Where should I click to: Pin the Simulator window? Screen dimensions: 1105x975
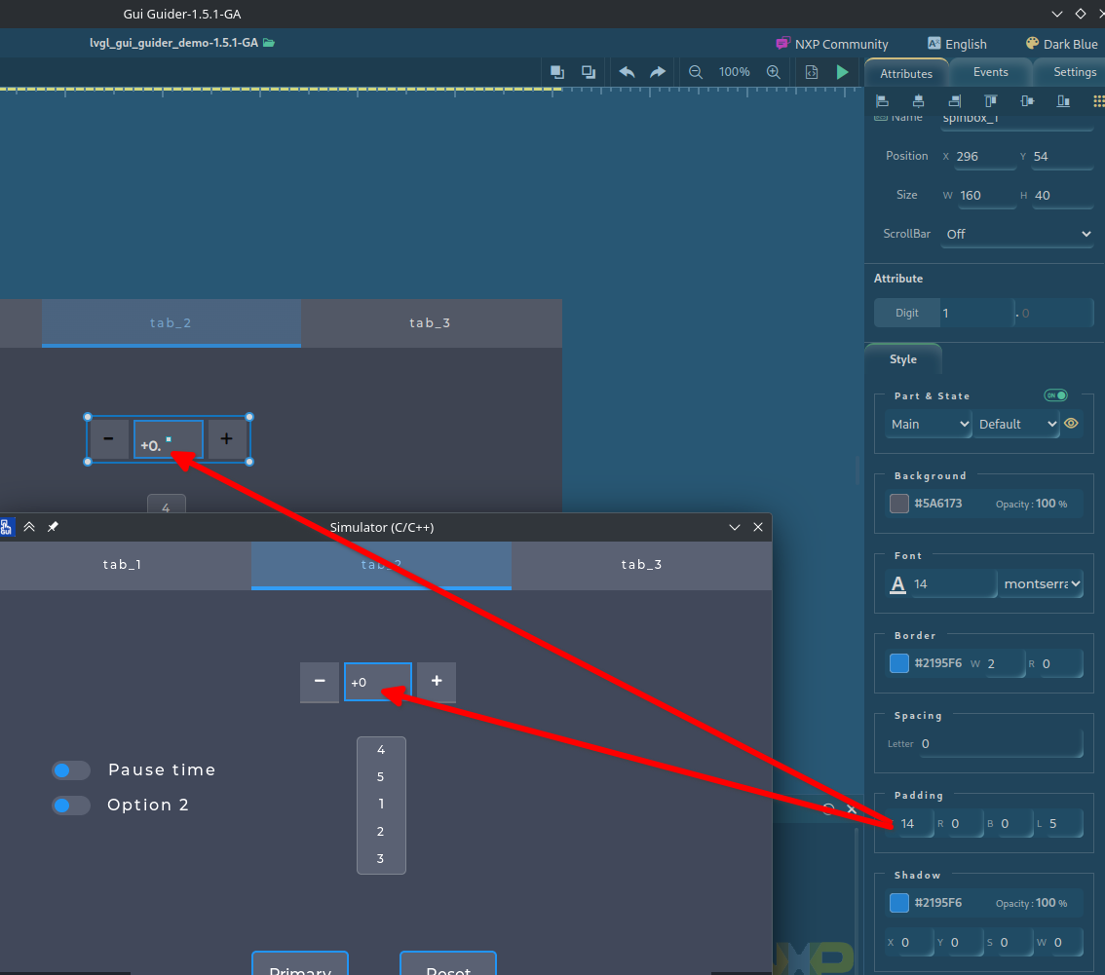coord(53,527)
